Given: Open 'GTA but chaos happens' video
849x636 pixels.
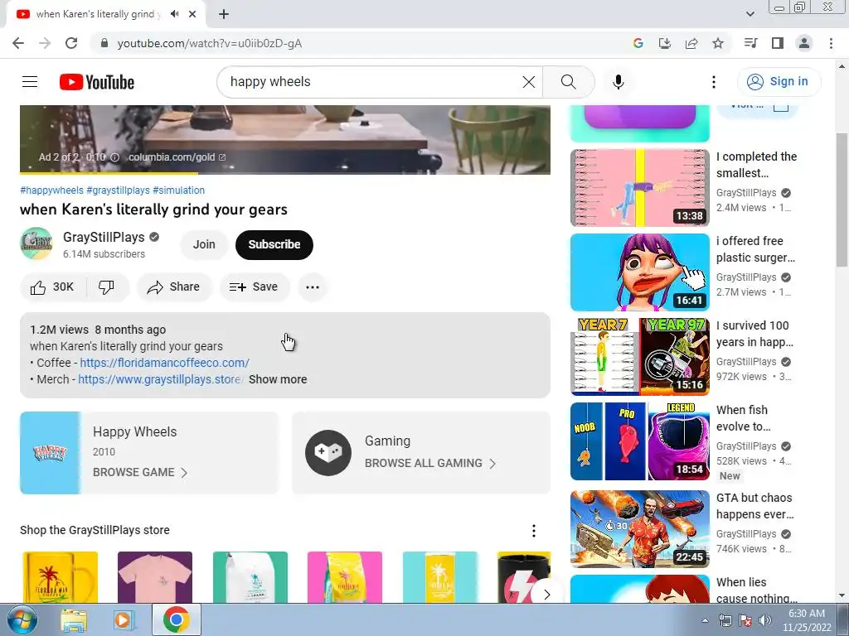Looking at the screenshot, I should coord(639,529).
